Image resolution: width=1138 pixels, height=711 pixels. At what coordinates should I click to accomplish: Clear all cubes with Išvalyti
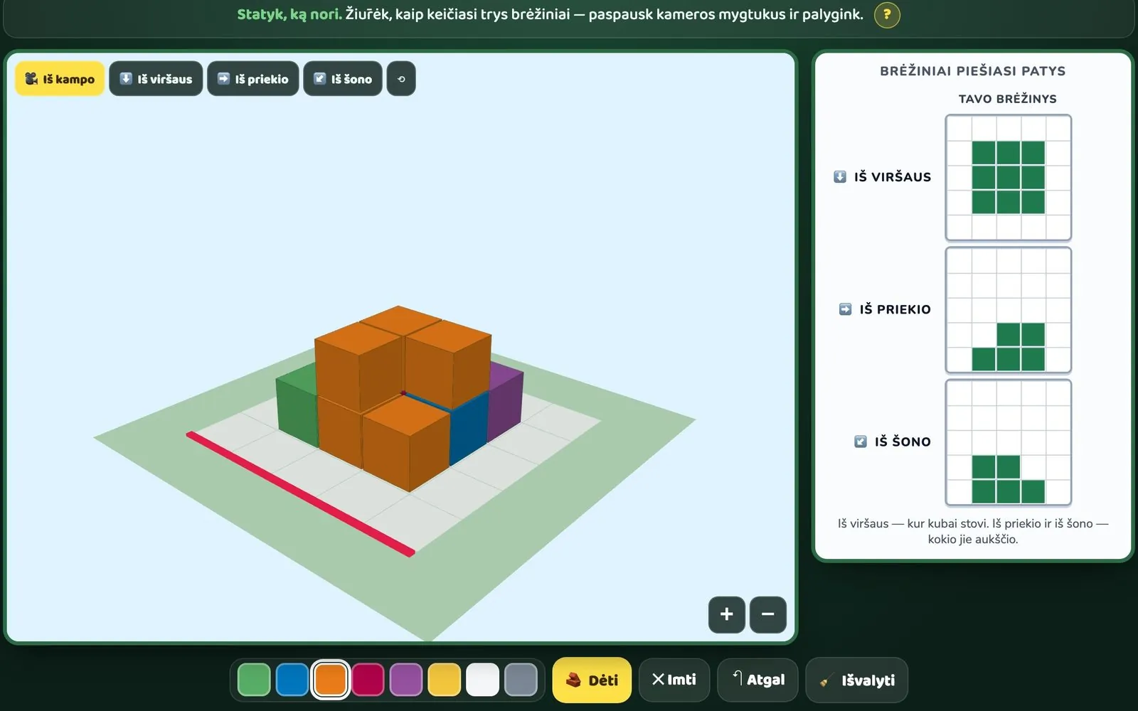(856, 680)
